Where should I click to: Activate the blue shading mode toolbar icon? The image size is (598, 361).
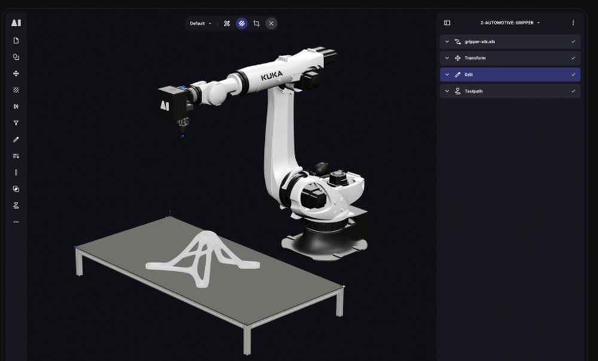tap(241, 23)
